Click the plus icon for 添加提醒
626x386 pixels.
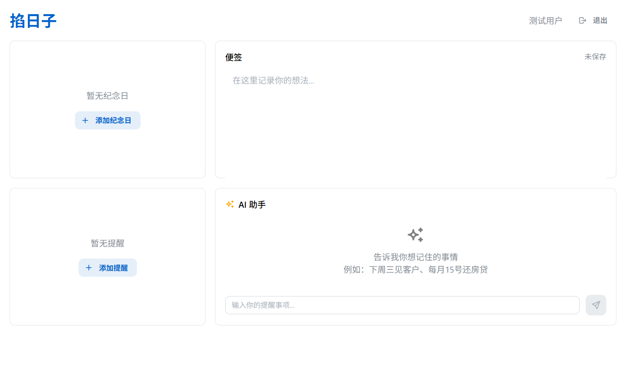point(89,268)
